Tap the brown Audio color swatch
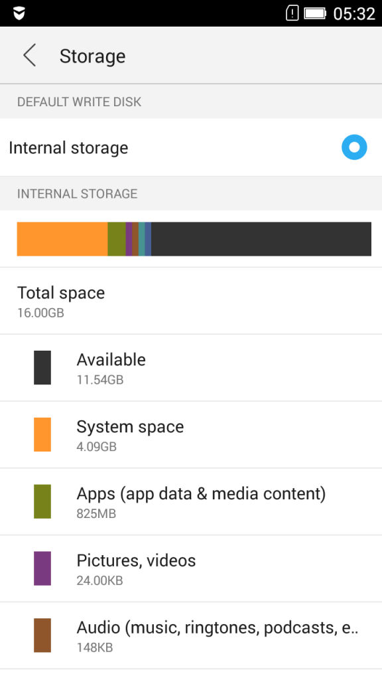This screenshot has height=680, width=382. pos(42,636)
